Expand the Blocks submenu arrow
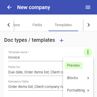97x97 pixels. click(88, 78)
